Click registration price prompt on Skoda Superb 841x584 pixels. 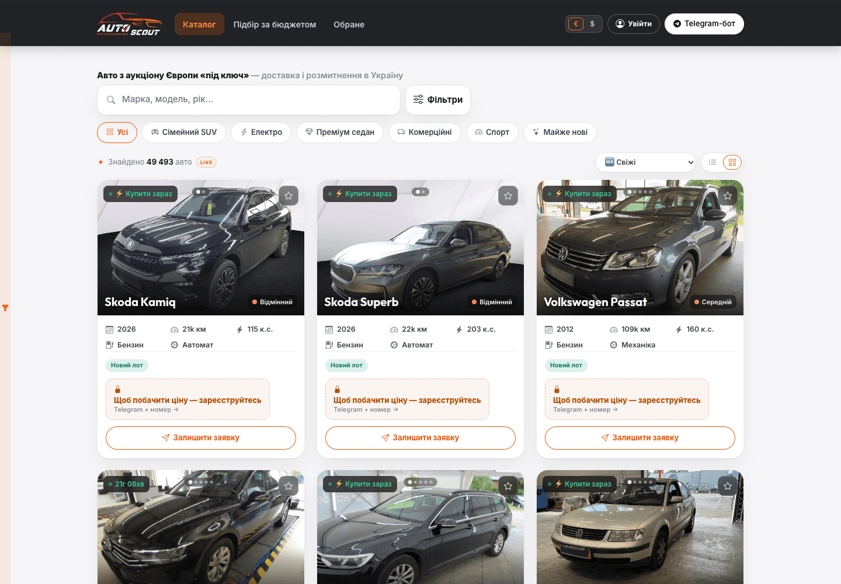[x=407, y=399]
